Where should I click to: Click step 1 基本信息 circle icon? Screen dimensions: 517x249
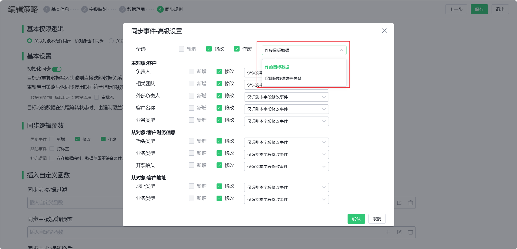[x=47, y=9]
